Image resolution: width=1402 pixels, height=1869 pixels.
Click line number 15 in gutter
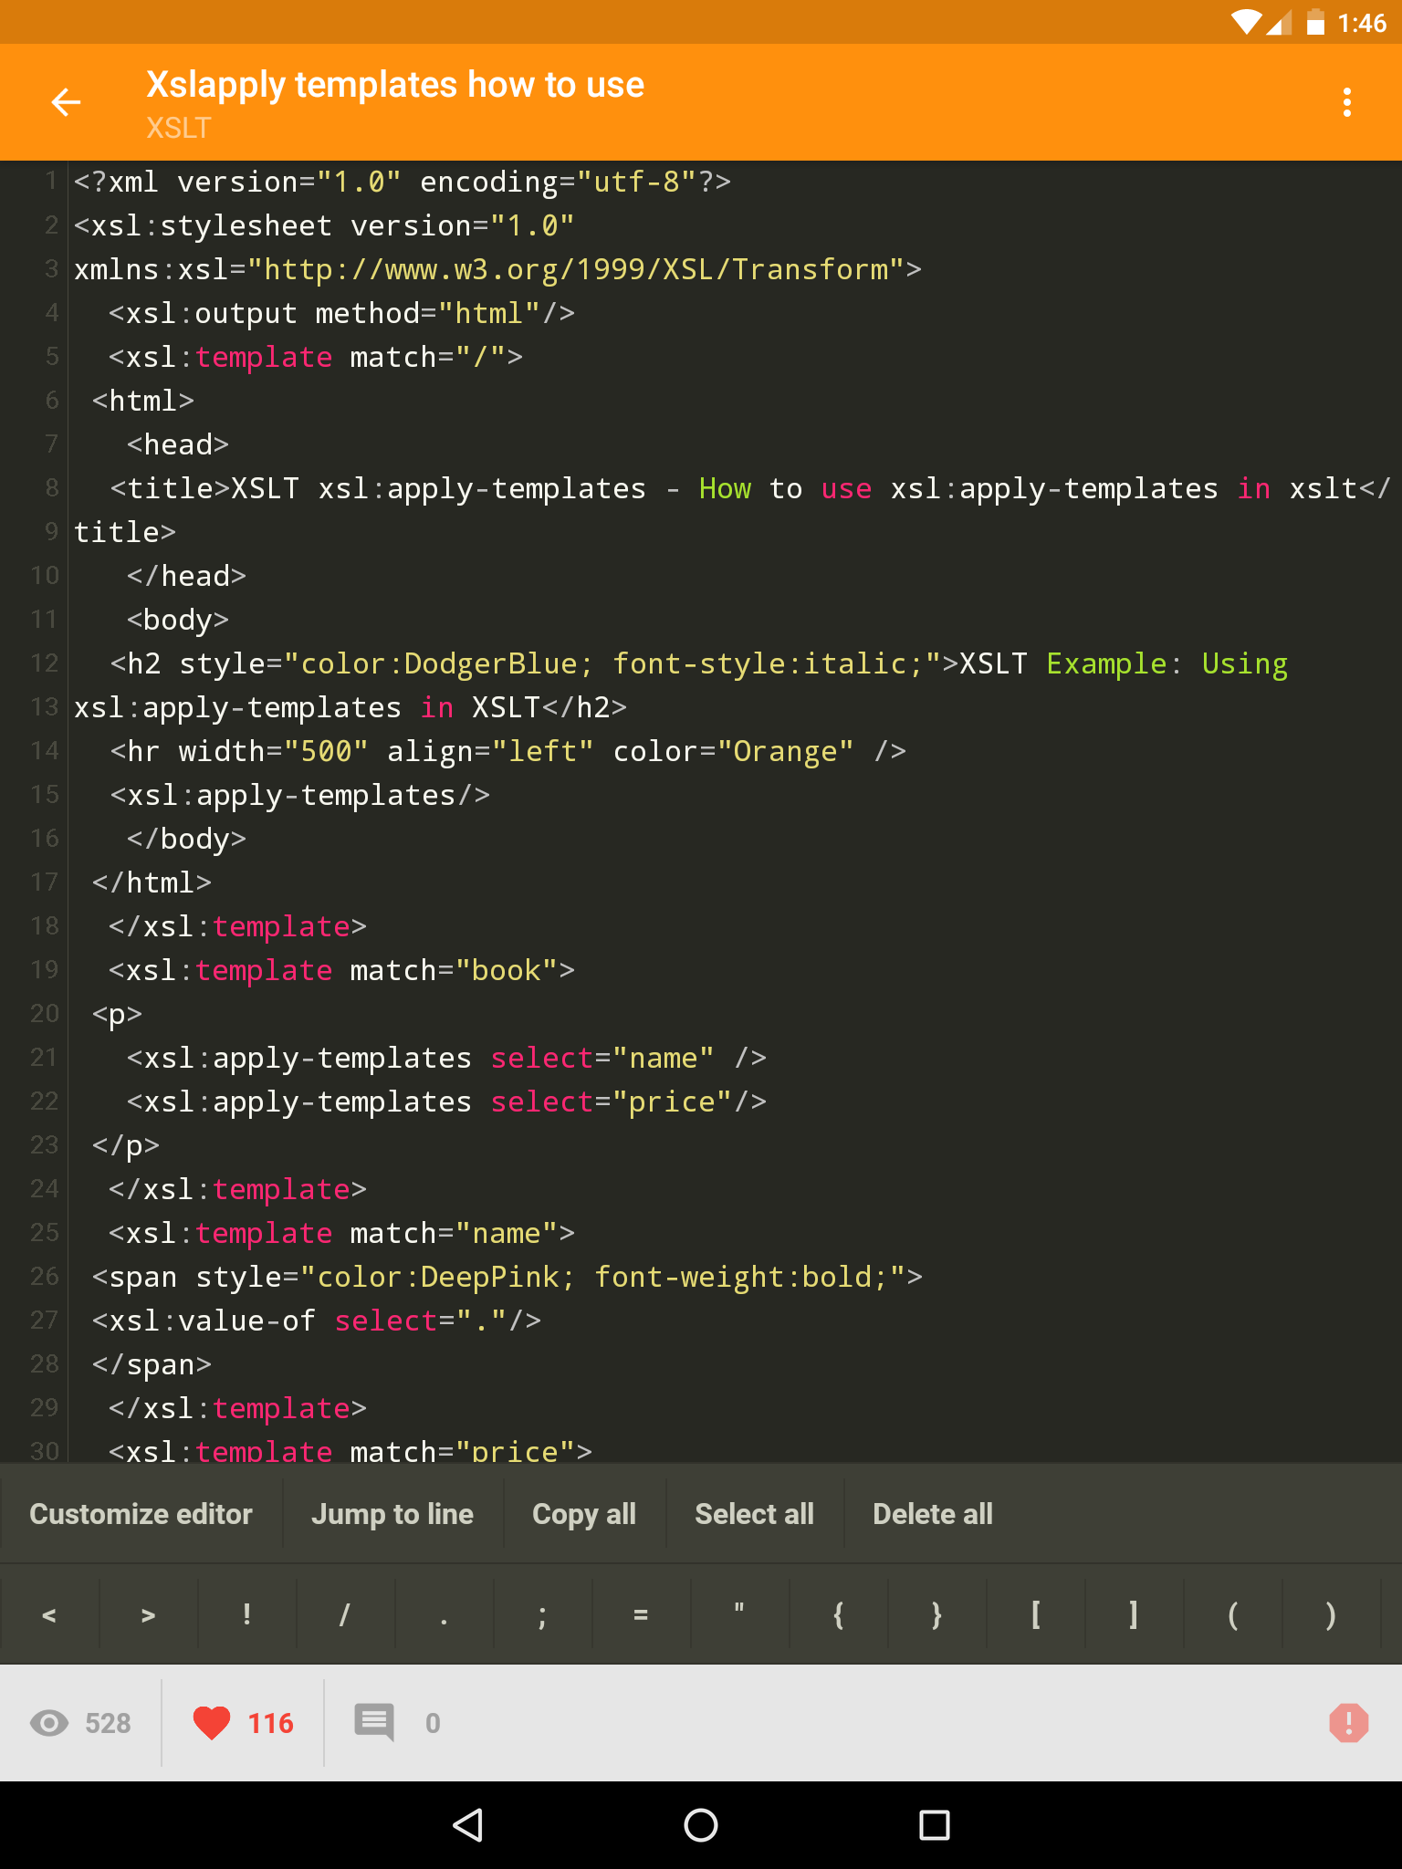(44, 794)
